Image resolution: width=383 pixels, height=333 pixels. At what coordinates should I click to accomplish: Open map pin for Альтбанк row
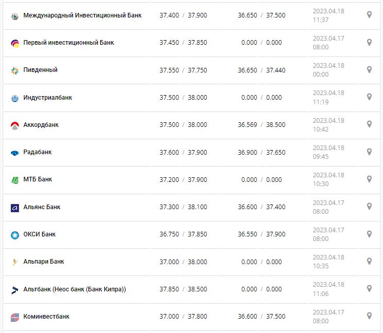tap(369, 289)
